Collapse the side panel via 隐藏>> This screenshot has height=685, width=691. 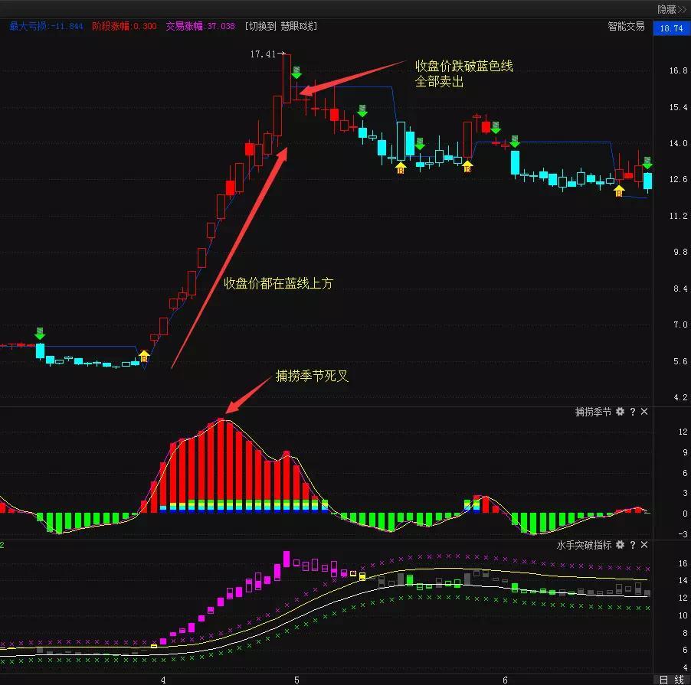tap(671, 9)
